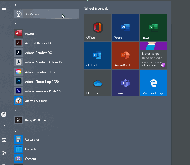The height and width of the screenshot is (165, 190).
Task: Click the Office tile
Action: coord(98,27)
